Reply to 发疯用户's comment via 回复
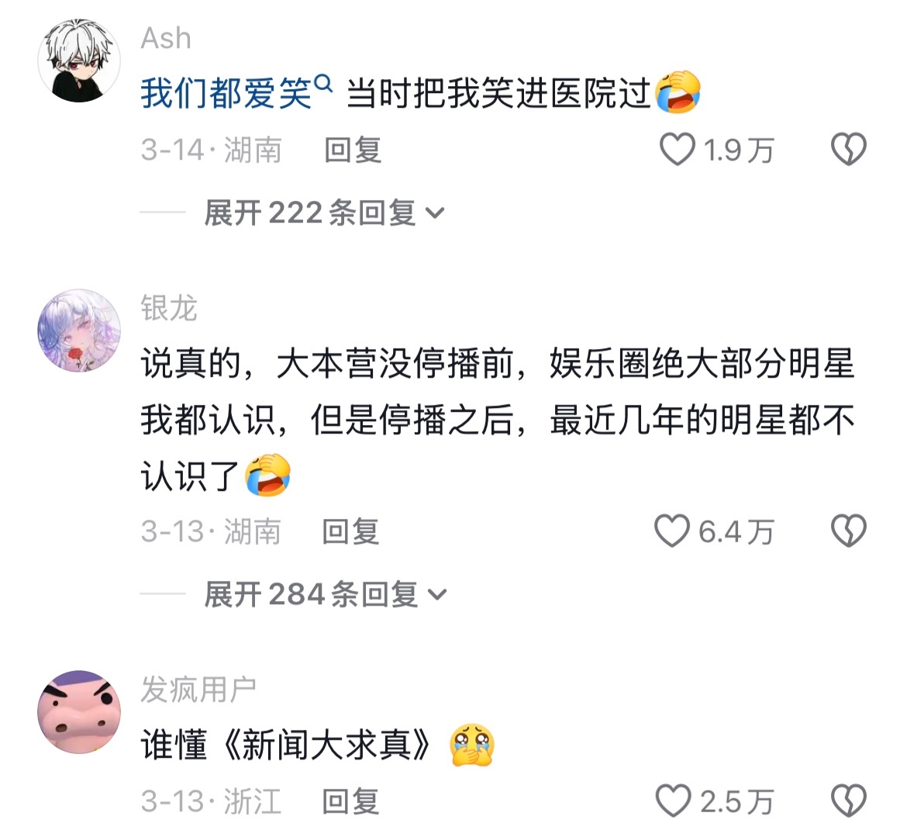 click(350, 801)
